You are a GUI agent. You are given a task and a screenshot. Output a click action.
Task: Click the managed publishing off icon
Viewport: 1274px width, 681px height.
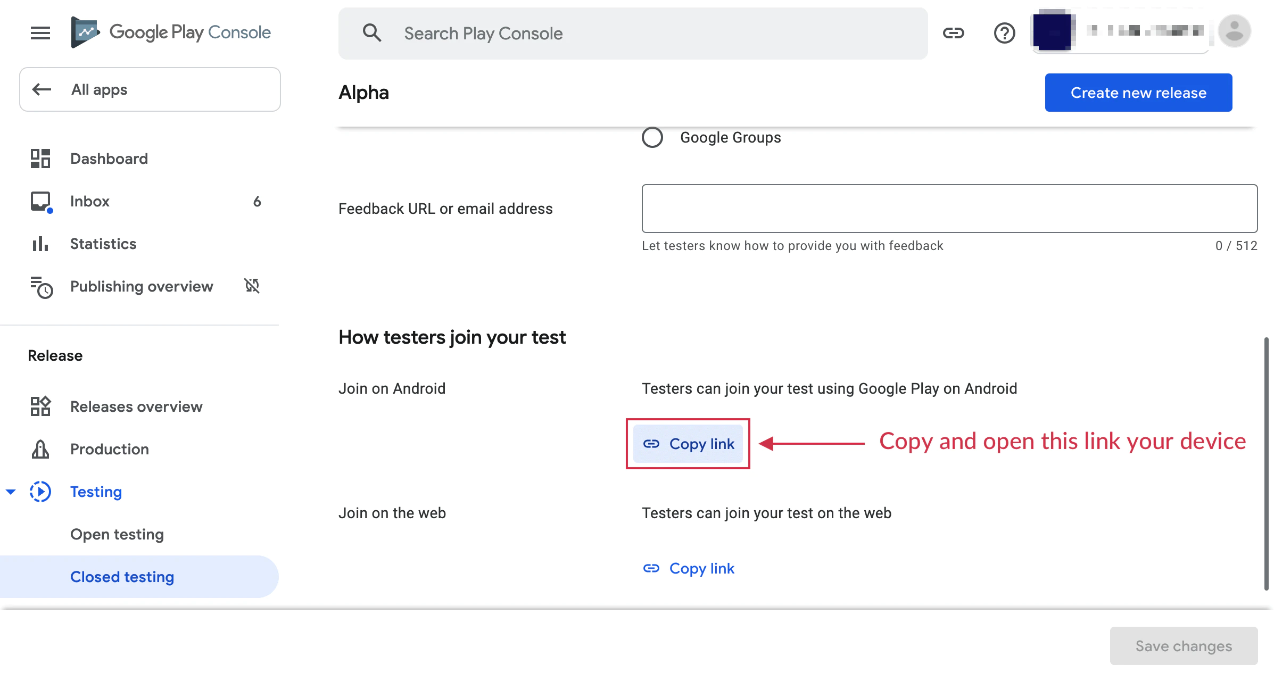coord(252,286)
